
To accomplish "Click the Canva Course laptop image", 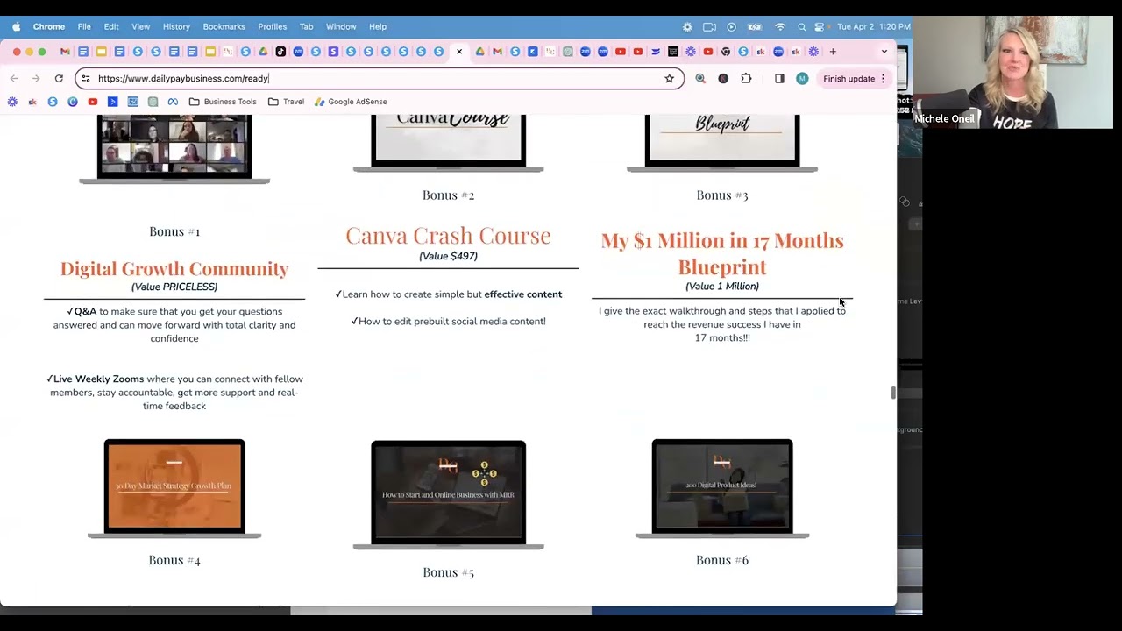I will (x=448, y=142).
